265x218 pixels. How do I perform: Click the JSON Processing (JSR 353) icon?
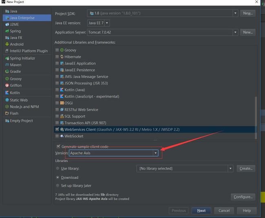click(x=62, y=83)
